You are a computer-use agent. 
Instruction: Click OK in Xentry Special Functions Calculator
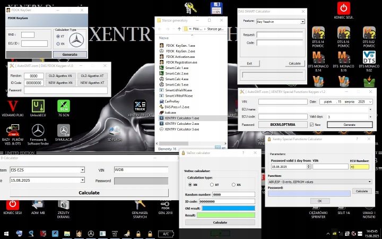point(320,201)
